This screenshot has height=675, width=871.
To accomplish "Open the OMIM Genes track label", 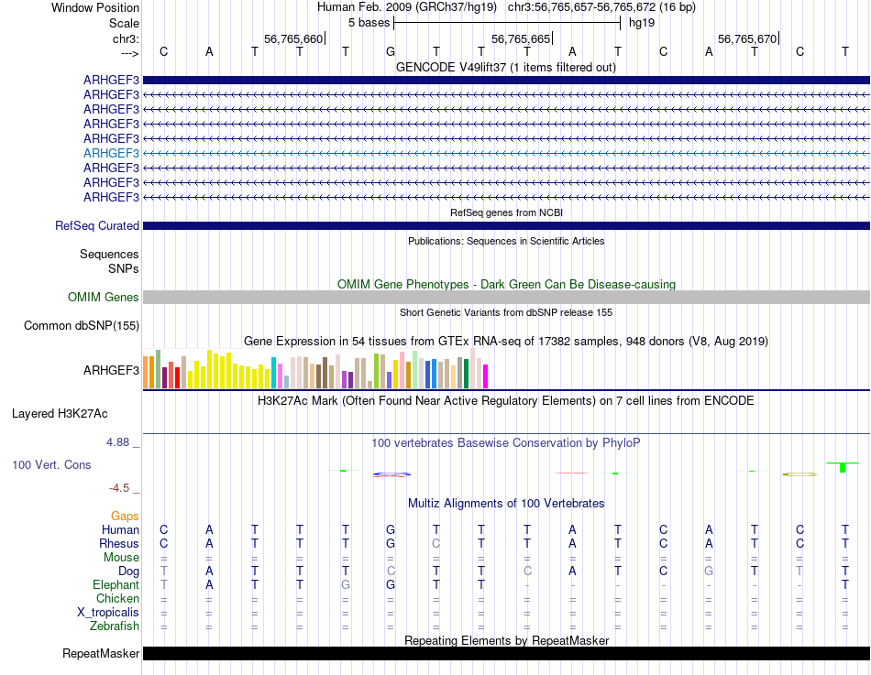I will coord(103,297).
